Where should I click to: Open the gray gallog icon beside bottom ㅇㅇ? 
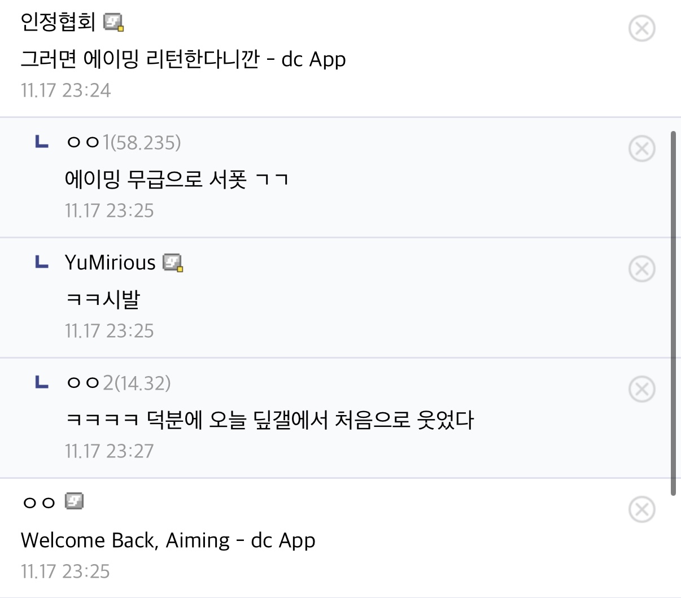(x=74, y=501)
